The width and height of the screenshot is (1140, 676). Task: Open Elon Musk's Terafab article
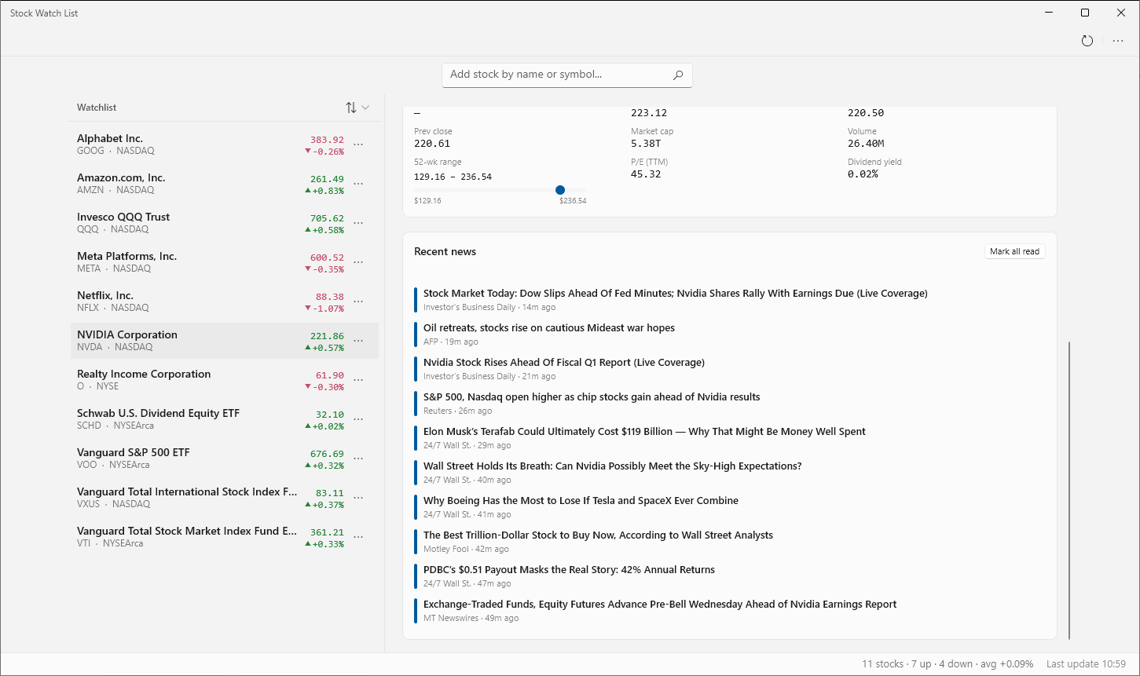(644, 432)
